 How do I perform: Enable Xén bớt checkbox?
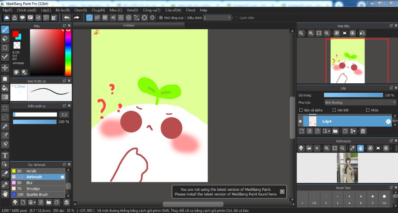tap(334, 110)
